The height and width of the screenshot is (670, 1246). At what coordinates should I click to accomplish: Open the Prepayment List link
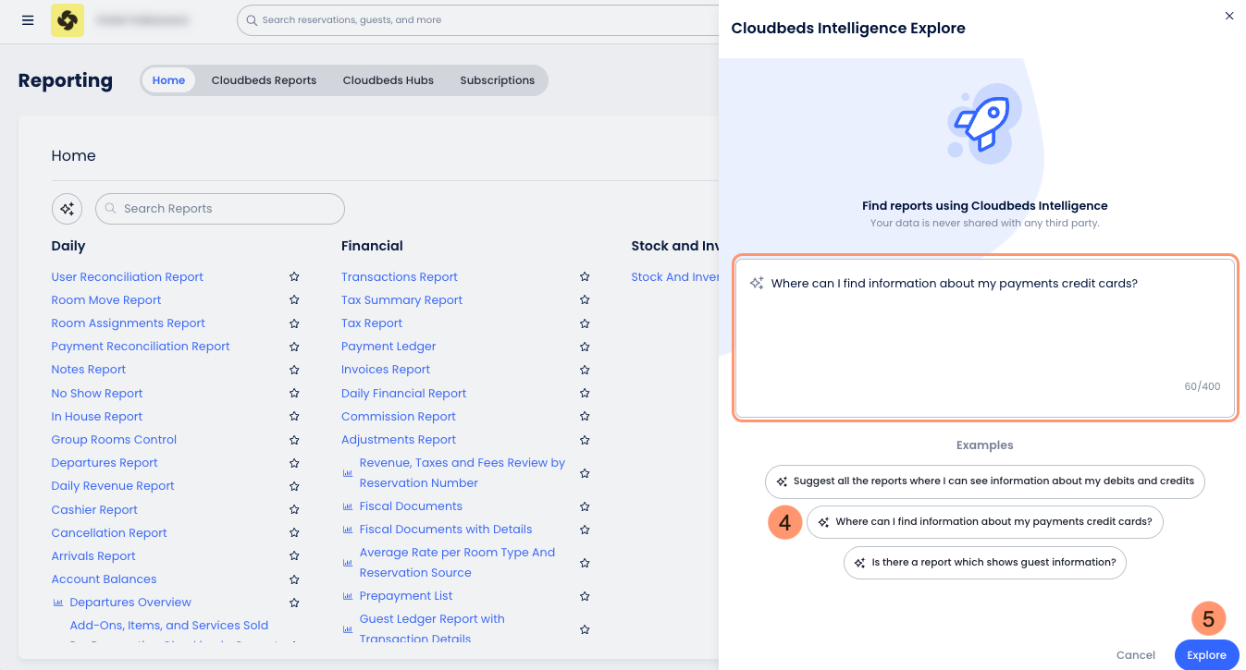click(x=406, y=596)
